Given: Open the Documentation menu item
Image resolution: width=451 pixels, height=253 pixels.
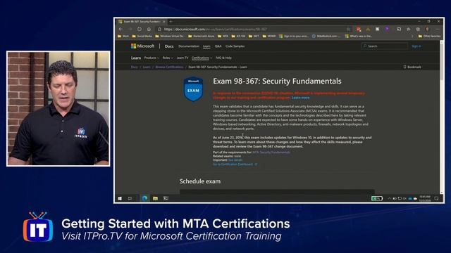Looking at the screenshot, I should click(189, 46).
